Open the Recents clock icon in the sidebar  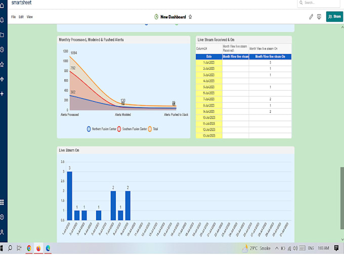point(2,50)
